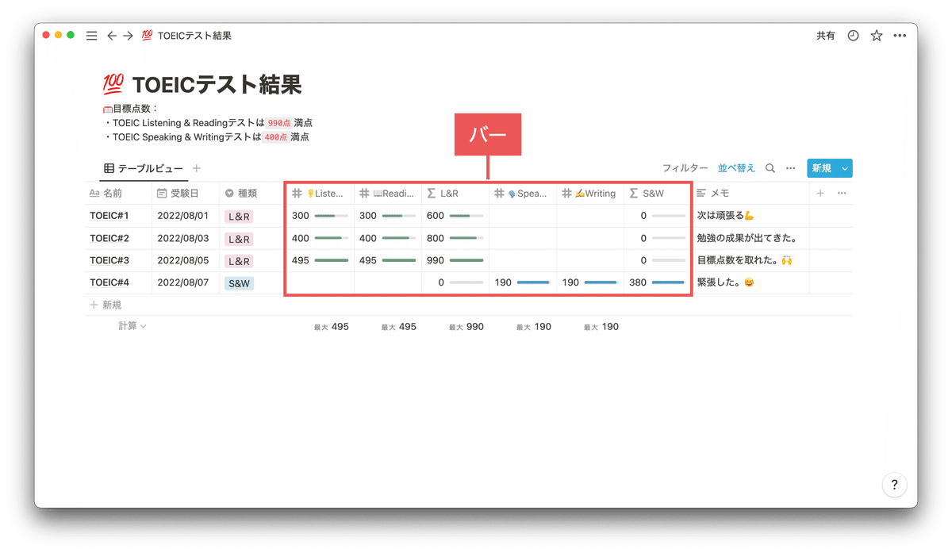Click 共有 share button

826,36
